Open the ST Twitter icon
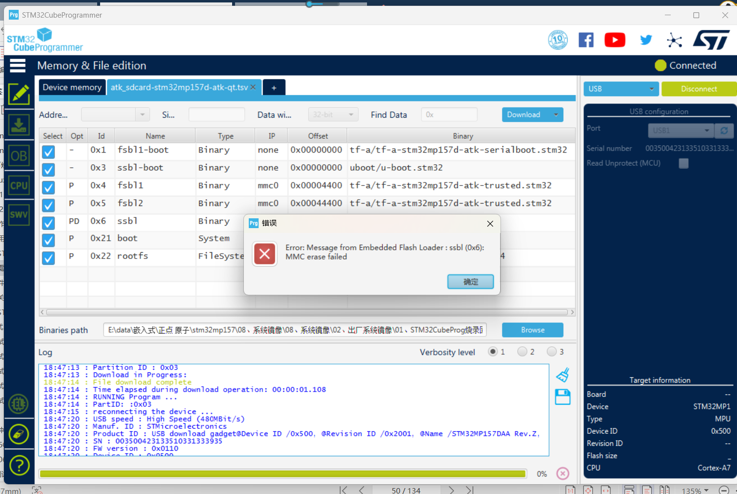Viewport: 737px width, 494px height. (646, 40)
